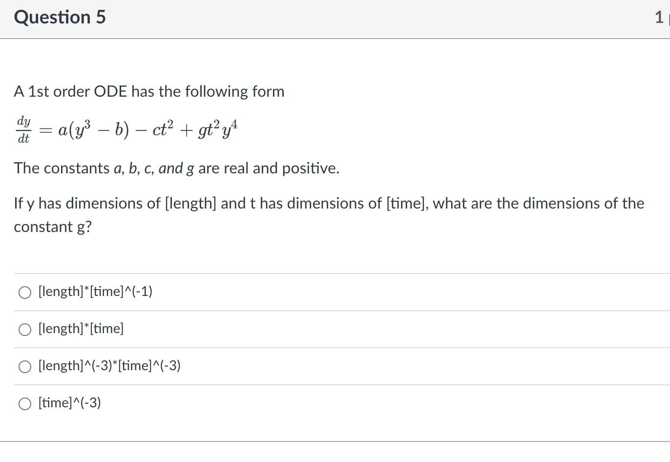The image size is (670, 462).
Task: Select the [length]^(-3)*[time]^(-3) radio button
Action: (24, 366)
